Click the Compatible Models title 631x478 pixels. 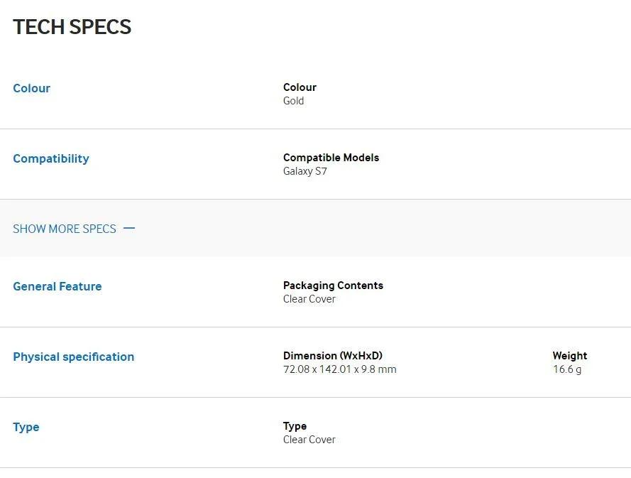click(x=331, y=158)
